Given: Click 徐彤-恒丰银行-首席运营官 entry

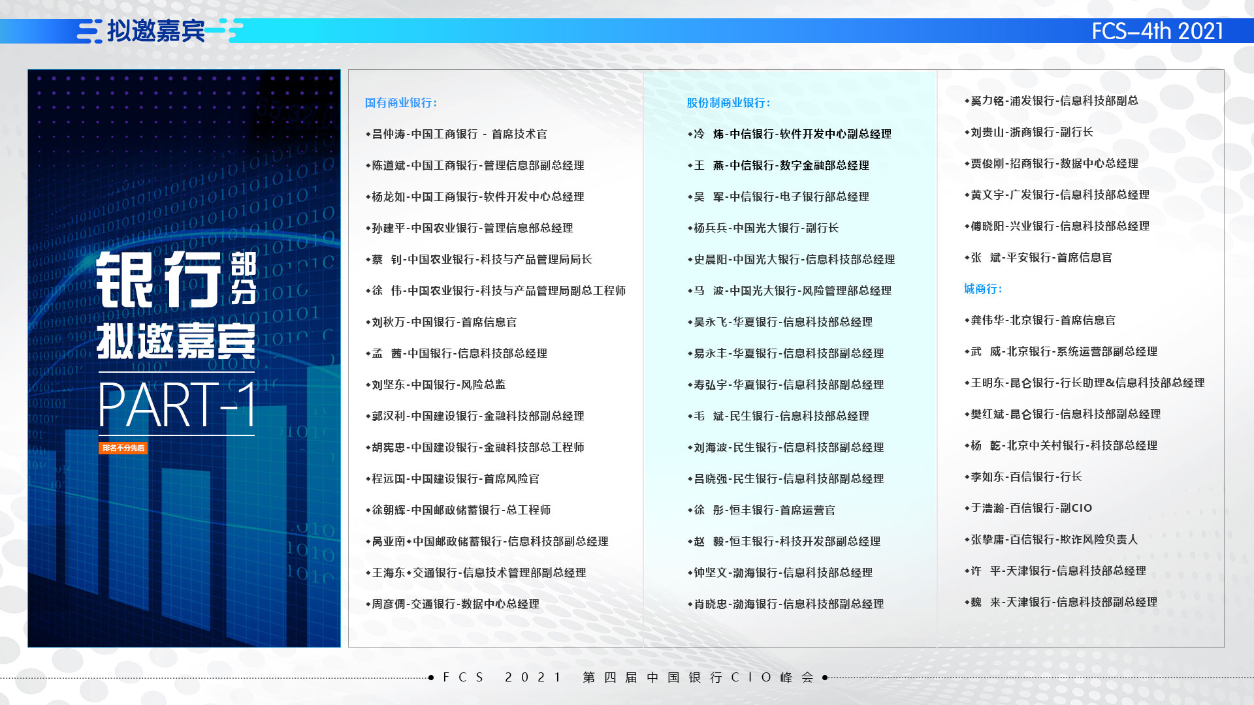Looking at the screenshot, I should click(762, 510).
